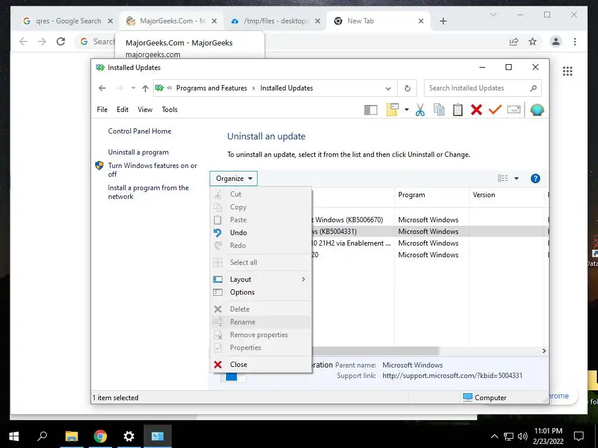
Task: Expand the Layout submenu
Action: (261, 279)
